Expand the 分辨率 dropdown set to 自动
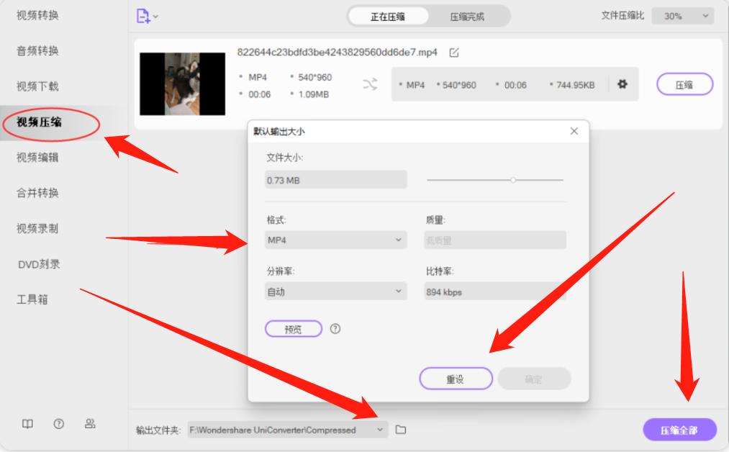 pyautogui.click(x=335, y=290)
